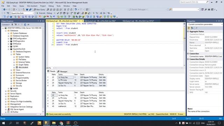The height and width of the screenshot is (126, 224).
Task: Toggle auto-hide pin of Properties panel
Action: pos(219,21)
